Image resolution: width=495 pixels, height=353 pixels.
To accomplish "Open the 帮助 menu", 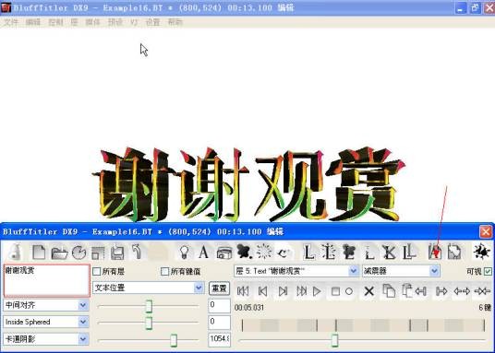I will click(x=175, y=22).
